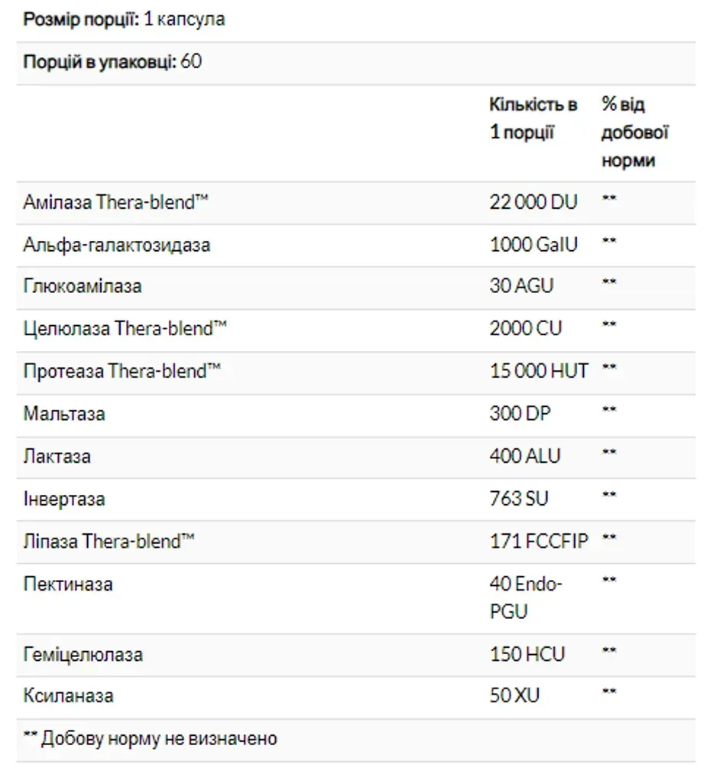
Task: Click the '15 000 HUT' amount value
Action: tap(539, 371)
